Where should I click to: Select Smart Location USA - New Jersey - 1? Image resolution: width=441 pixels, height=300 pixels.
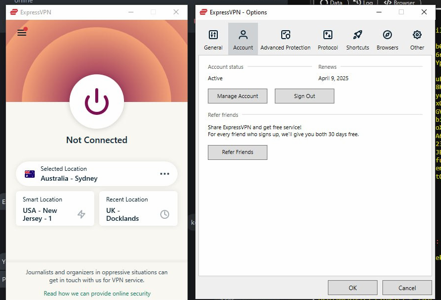tap(55, 208)
